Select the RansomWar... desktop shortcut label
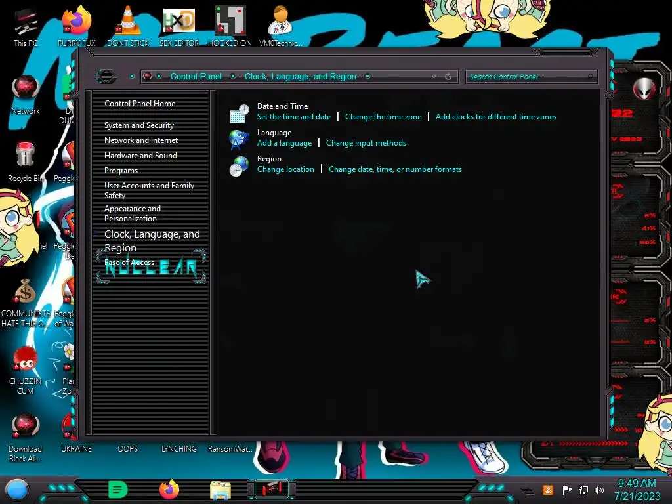Screen dimensions: 672x504 230,449
